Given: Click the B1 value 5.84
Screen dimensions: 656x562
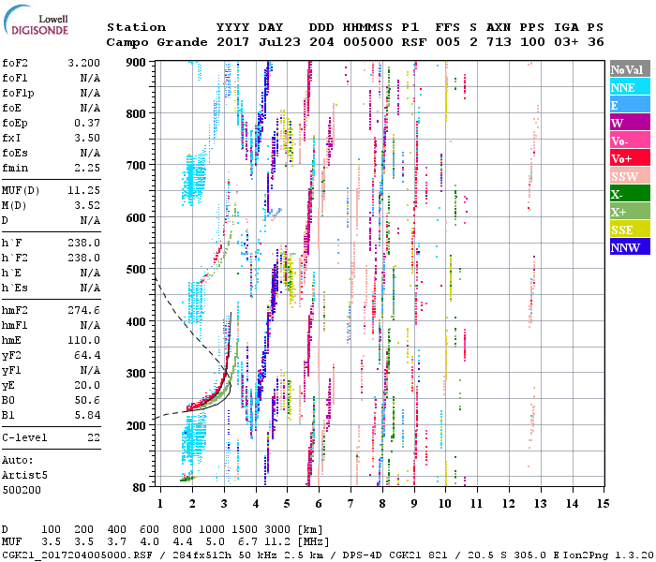Looking at the screenshot, I should (87, 415).
